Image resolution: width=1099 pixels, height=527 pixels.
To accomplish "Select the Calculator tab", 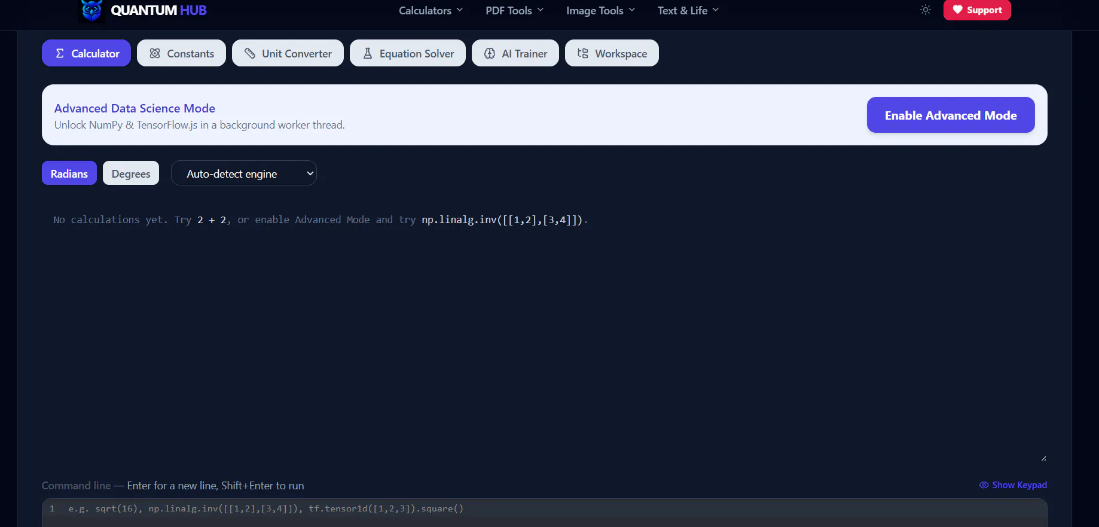I will pos(86,53).
